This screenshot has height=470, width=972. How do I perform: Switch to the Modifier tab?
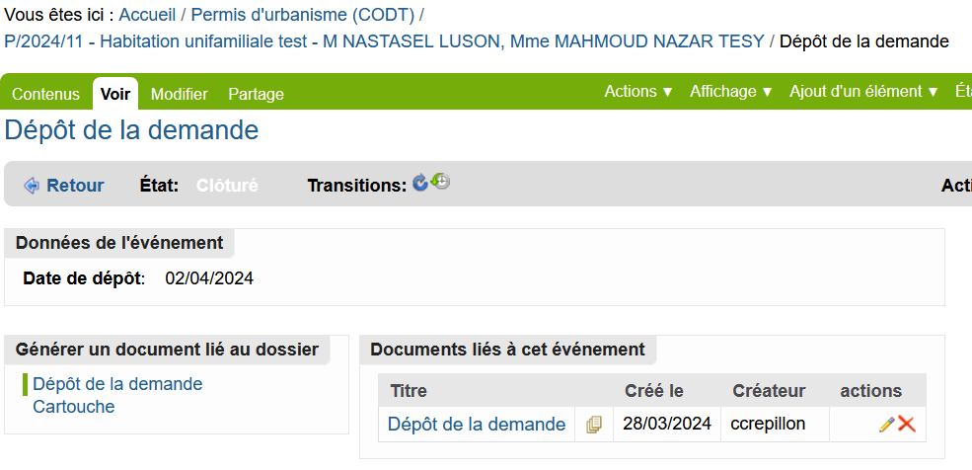[180, 94]
